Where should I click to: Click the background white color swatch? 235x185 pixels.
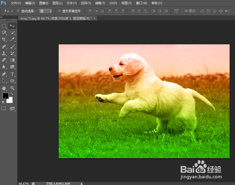click(x=10, y=100)
